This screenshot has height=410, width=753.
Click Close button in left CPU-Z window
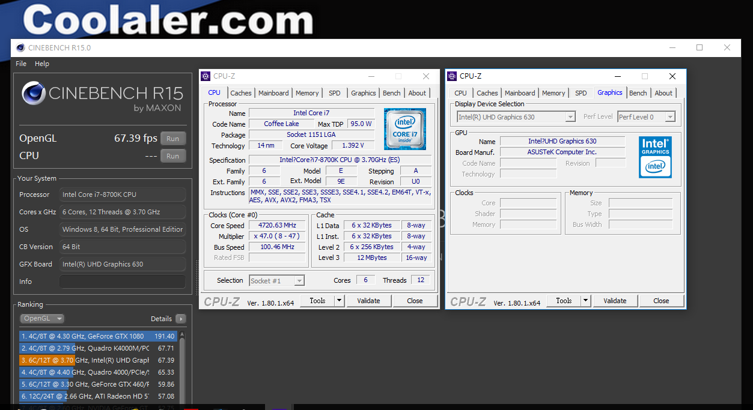point(415,301)
